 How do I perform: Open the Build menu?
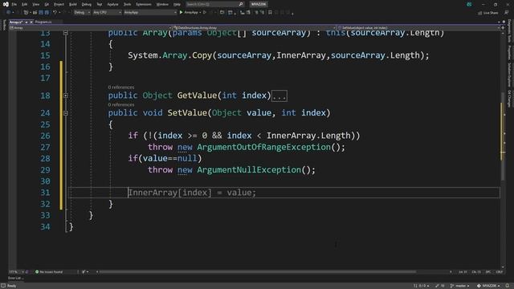tap(73, 4)
